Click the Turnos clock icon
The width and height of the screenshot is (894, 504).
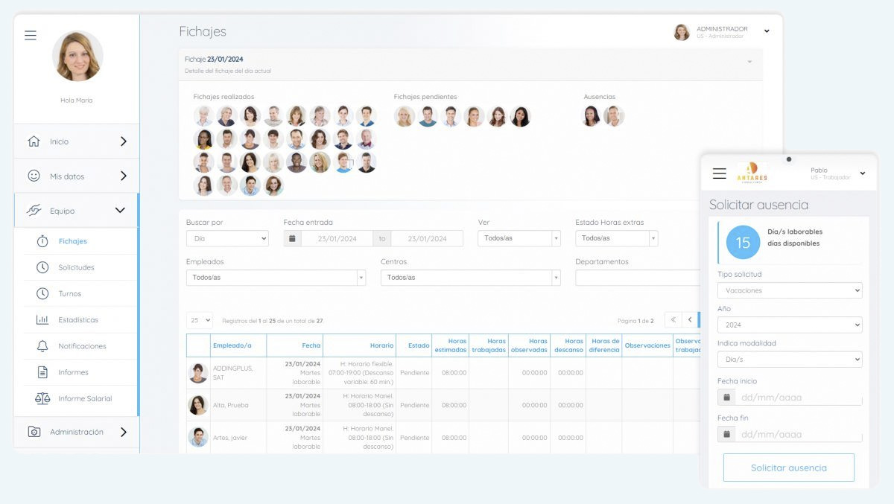pyautogui.click(x=42, y=293)
